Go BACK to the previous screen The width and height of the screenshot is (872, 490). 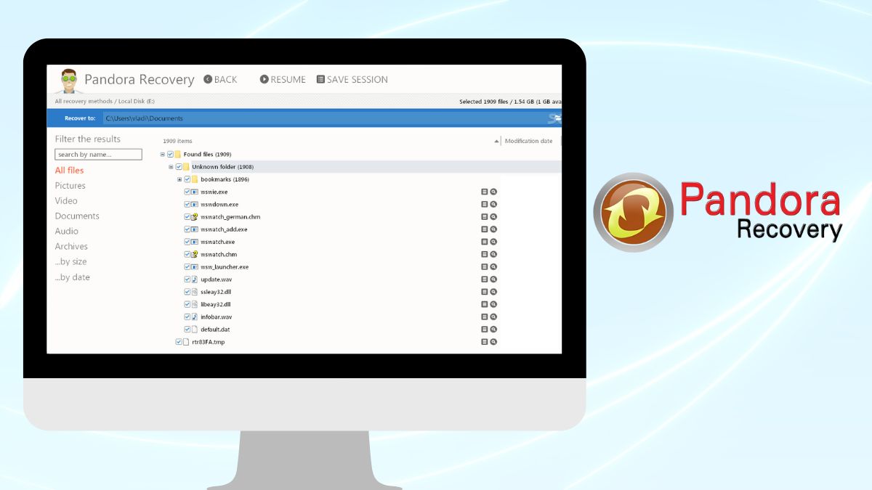220,79
